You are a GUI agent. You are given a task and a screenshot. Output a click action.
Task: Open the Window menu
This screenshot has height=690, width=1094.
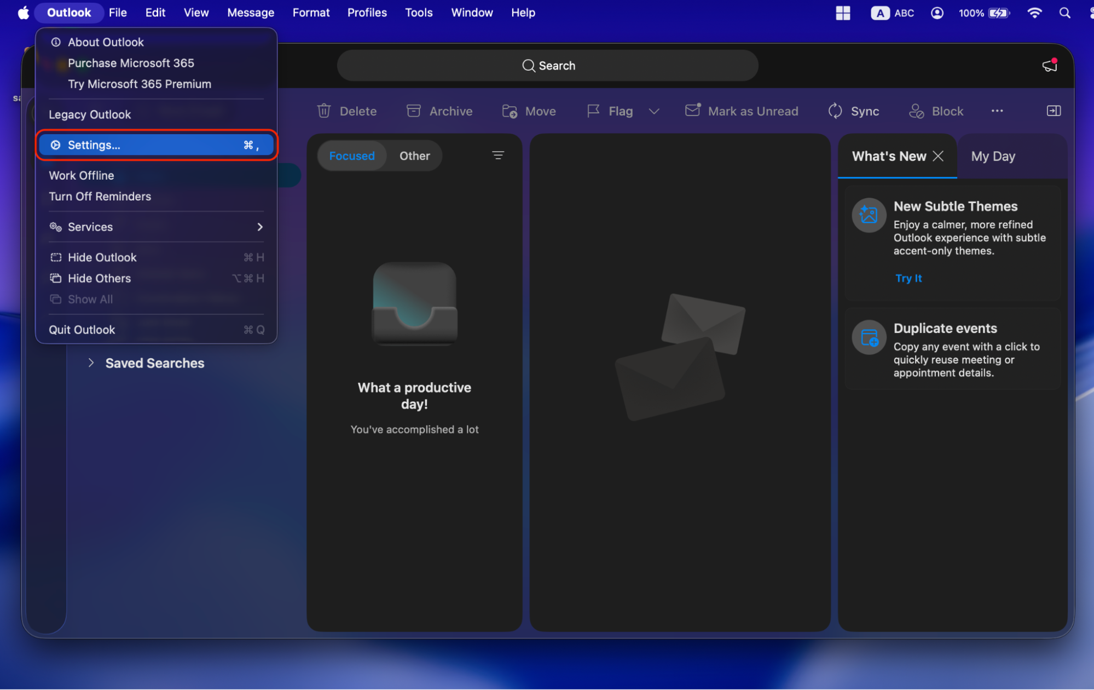(472, 13)
